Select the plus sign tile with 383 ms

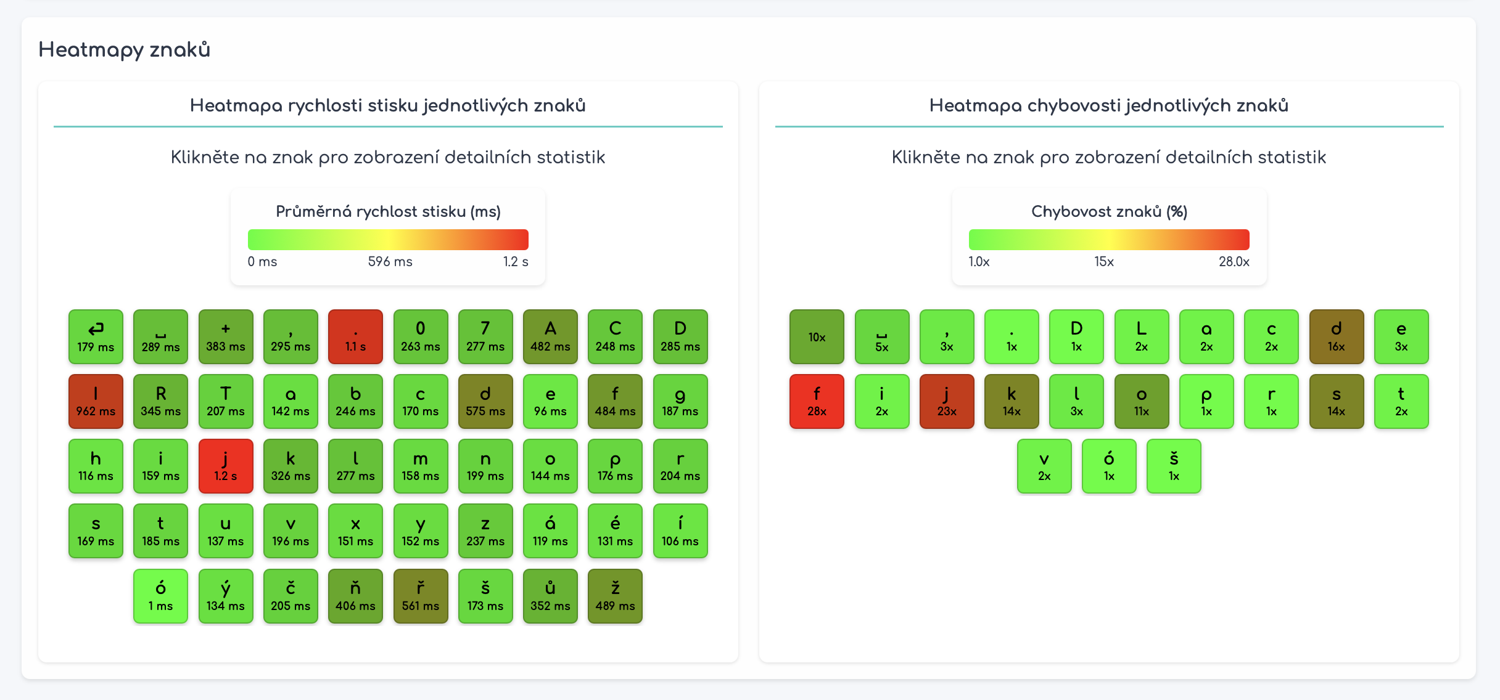click(226, 336)
